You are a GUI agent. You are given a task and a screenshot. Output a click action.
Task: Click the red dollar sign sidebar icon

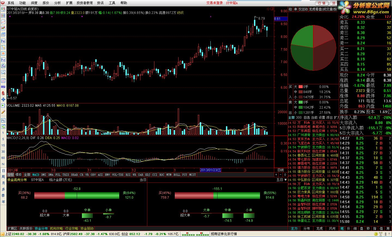pyautogui.click(x=3, y=93)
